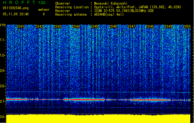Click the Receiving antenna label
This screenshot has width=194, height=123.
coord(71,14)
